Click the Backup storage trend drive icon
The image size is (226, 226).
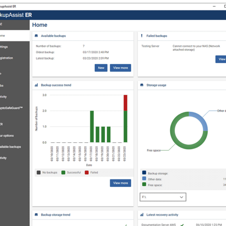(36, 215)
